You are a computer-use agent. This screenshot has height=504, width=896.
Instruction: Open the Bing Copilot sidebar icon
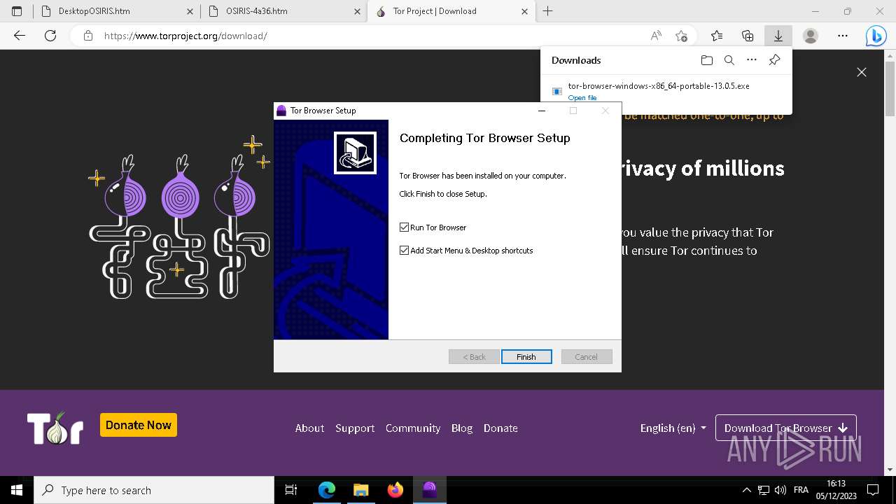876,36
